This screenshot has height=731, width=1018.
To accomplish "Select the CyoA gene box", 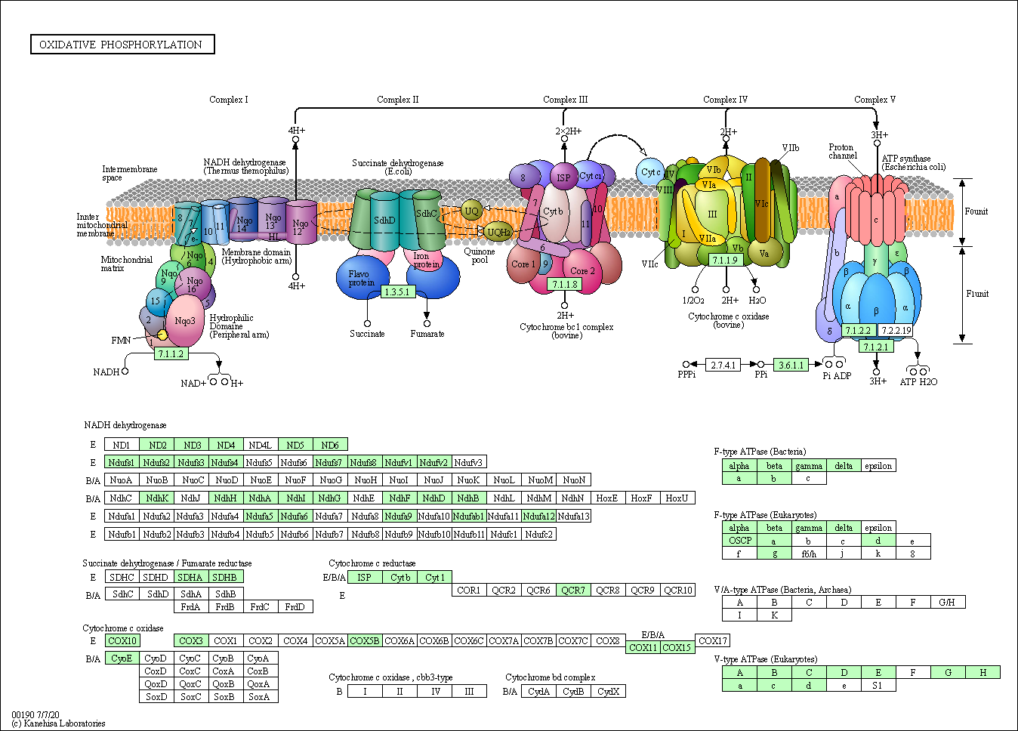I will (259, 658).
